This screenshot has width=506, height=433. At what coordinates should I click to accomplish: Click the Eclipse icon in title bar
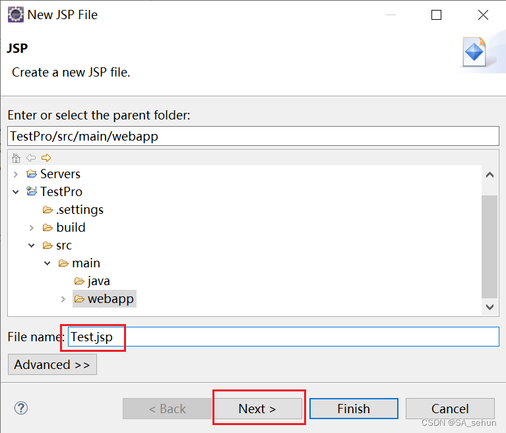coord(15,15)
